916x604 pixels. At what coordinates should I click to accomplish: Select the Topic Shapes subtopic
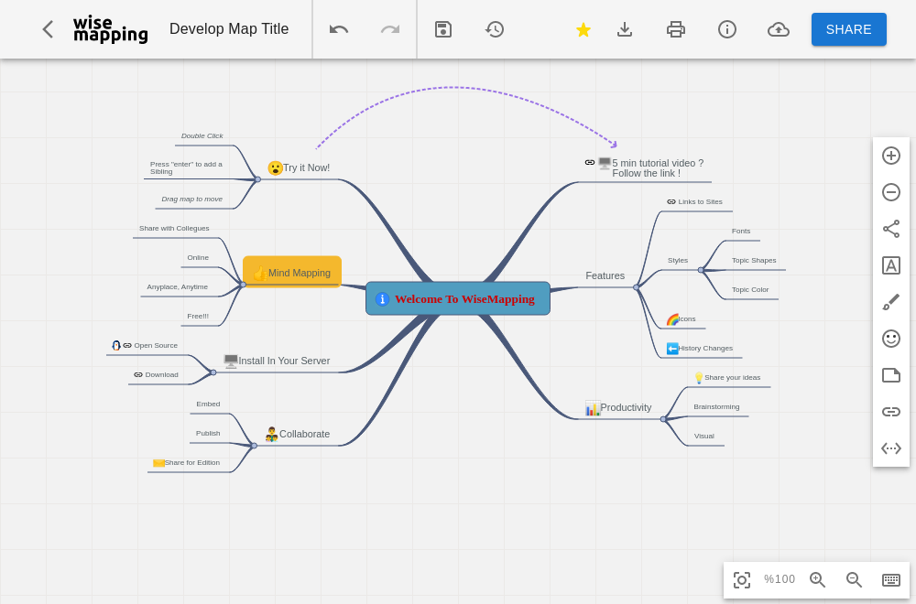click(754, 260)
